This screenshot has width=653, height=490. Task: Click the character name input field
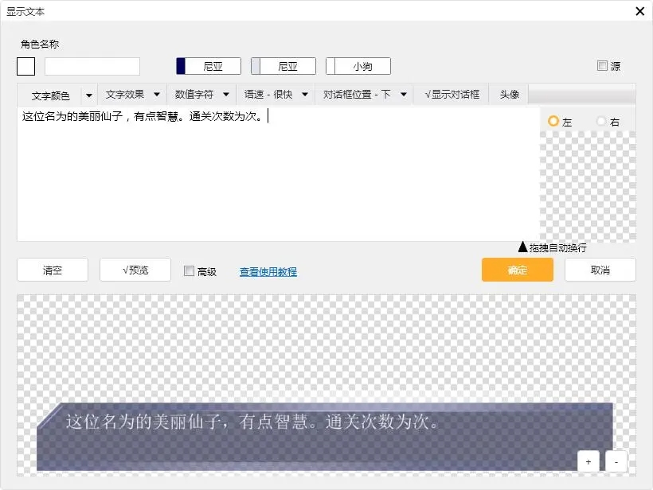pos(92,66)
